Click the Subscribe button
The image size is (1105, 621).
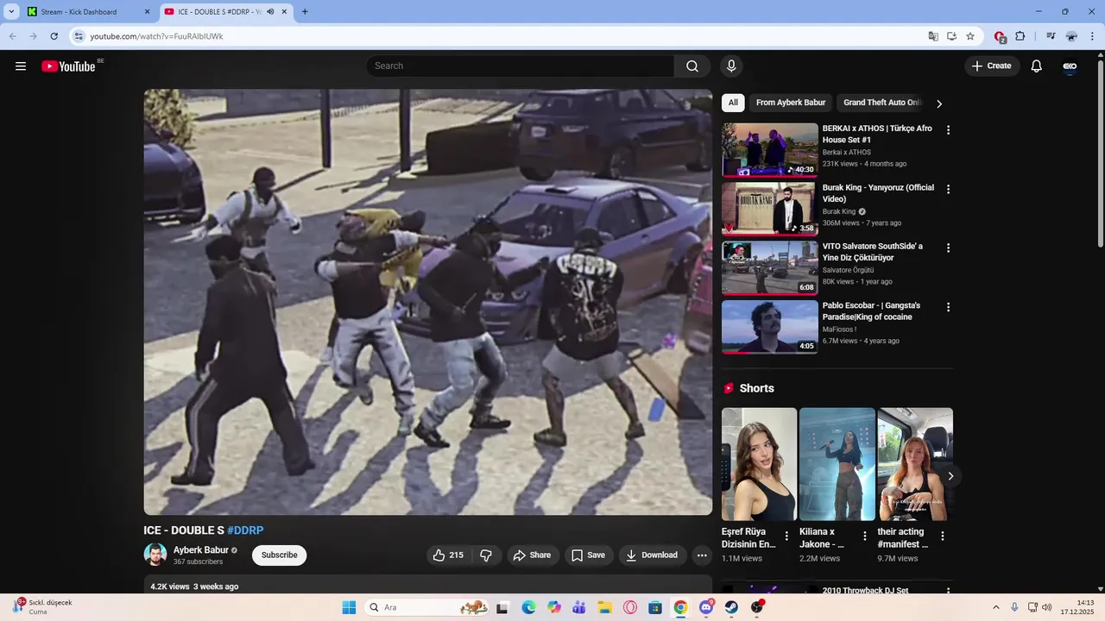coord(279,555)
